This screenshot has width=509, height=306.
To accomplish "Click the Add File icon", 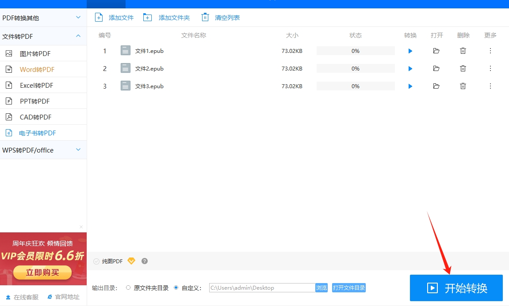I will (99, 18).
